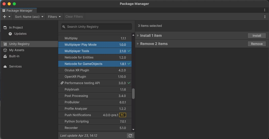
Task: Click the Clear Filters button
Action: coord(74,17)
